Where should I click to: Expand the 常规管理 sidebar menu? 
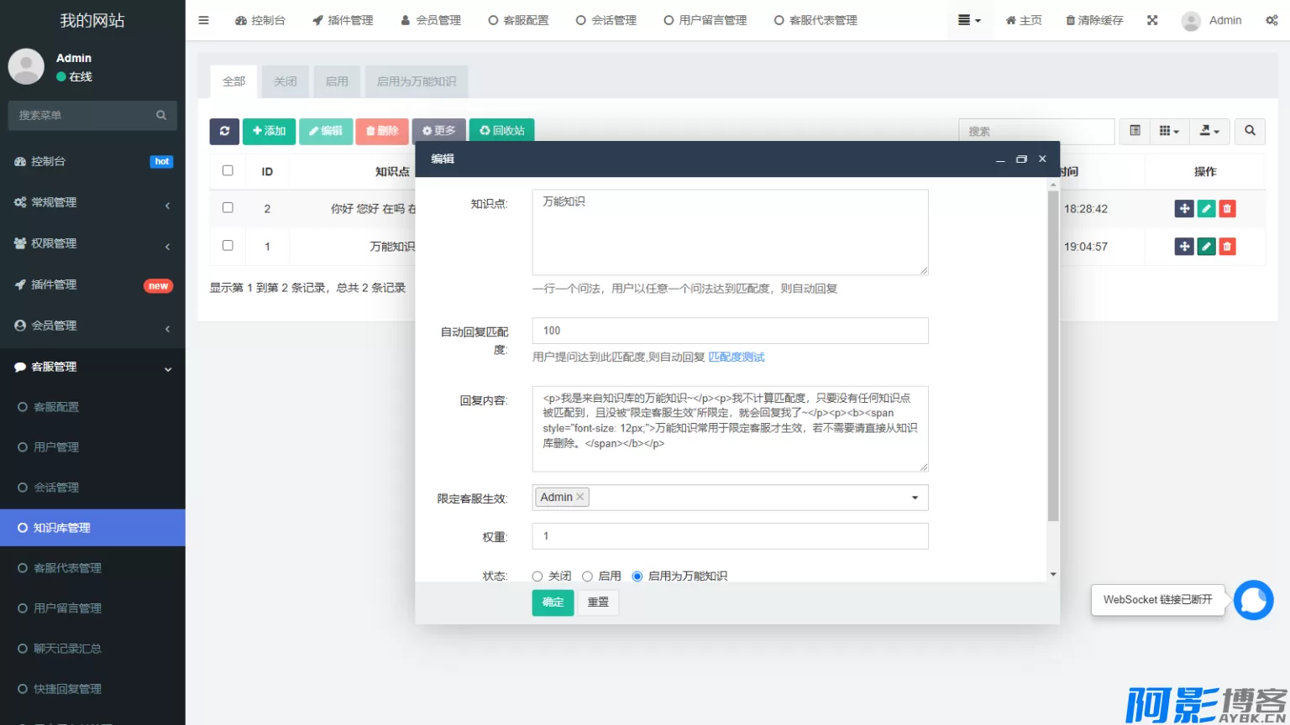pos(92,202)
